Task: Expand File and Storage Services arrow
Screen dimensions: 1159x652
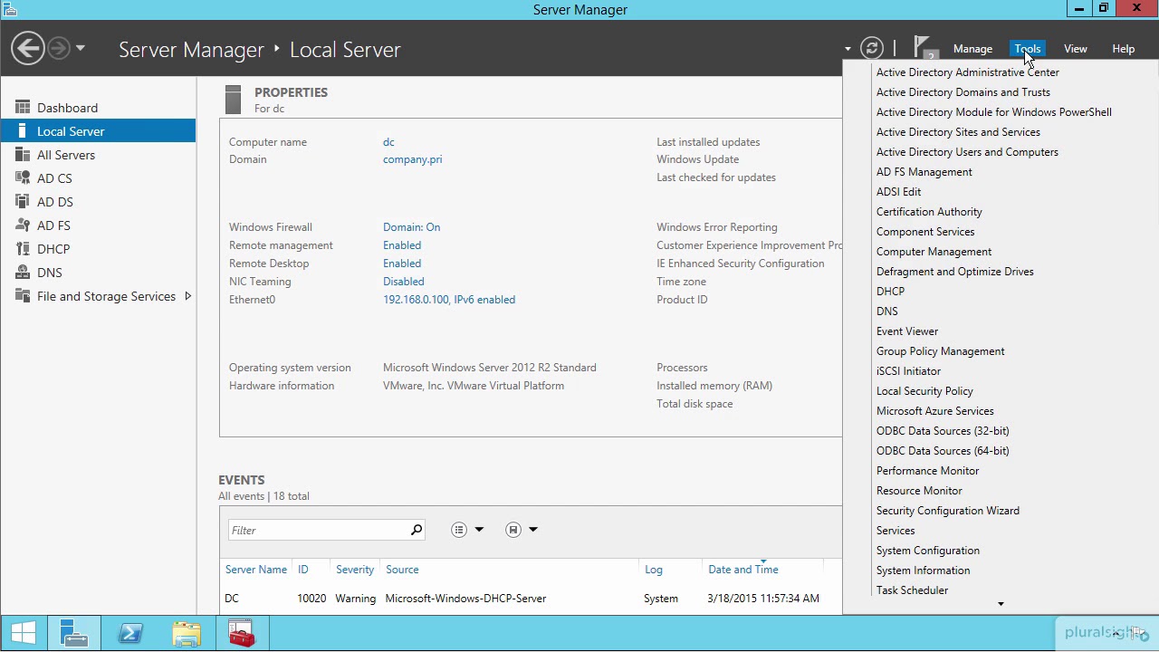Action: [187, 296]
